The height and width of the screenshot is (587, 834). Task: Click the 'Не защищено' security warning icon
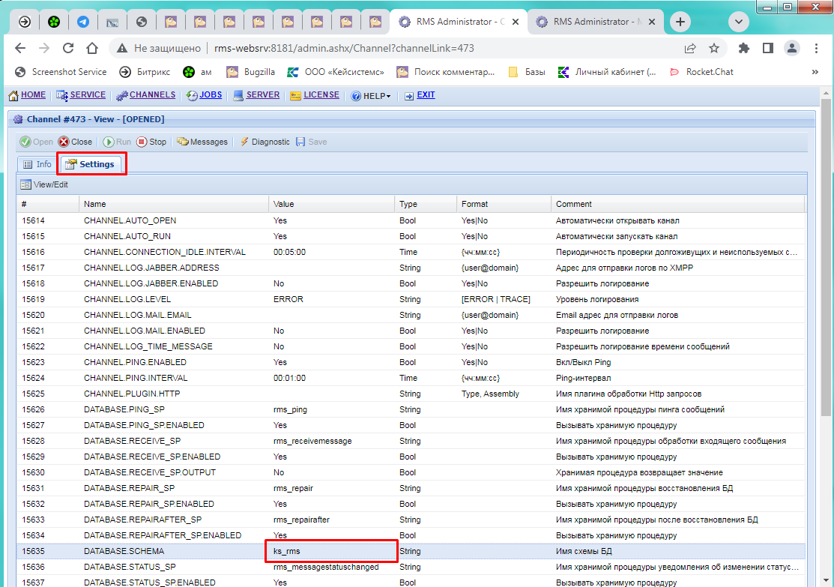(x=122, y=49)
